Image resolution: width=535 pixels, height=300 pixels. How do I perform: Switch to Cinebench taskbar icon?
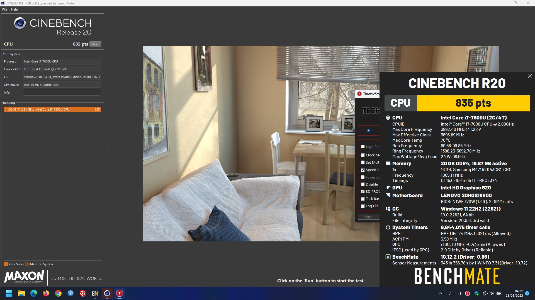coord(107,293)
